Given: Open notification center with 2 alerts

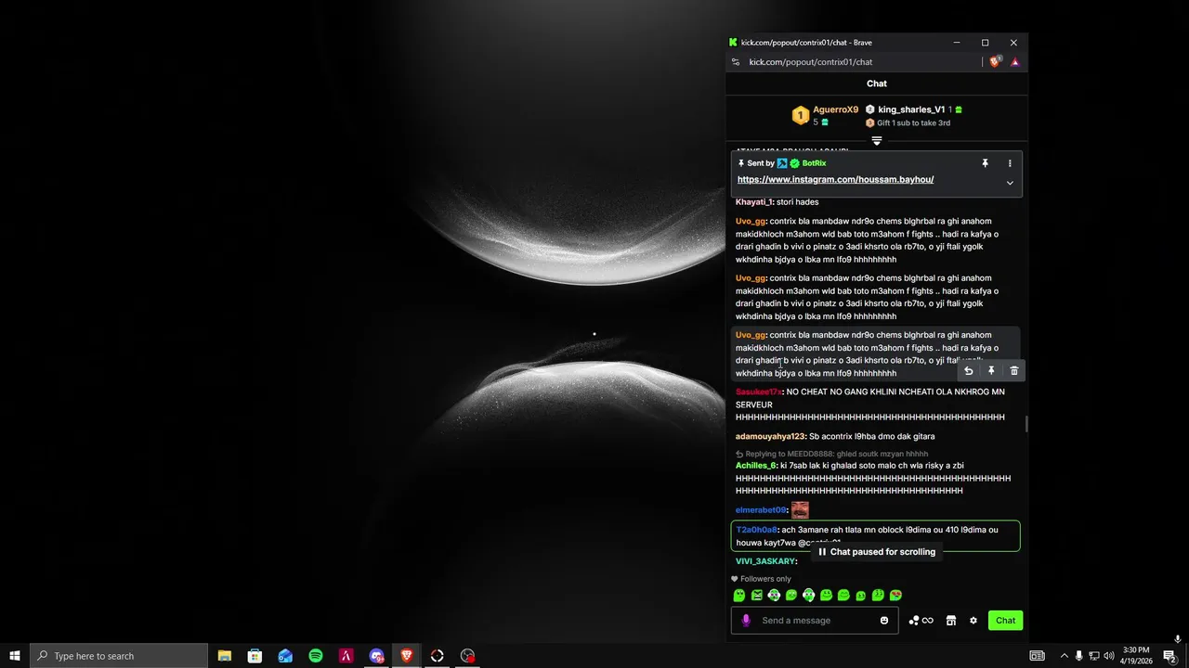Looking at the screenshot, I should (1170, 656).
